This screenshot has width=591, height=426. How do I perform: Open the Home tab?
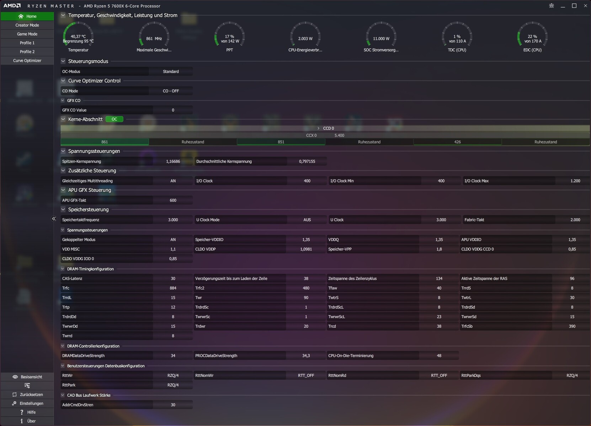(x=27, y=16)
